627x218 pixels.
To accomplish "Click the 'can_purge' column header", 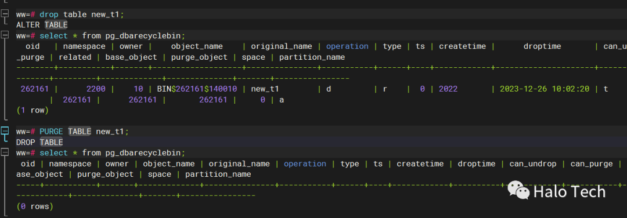I will pos(592,163).
